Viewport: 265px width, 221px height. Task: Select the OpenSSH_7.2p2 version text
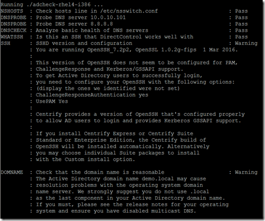point(110,50)
